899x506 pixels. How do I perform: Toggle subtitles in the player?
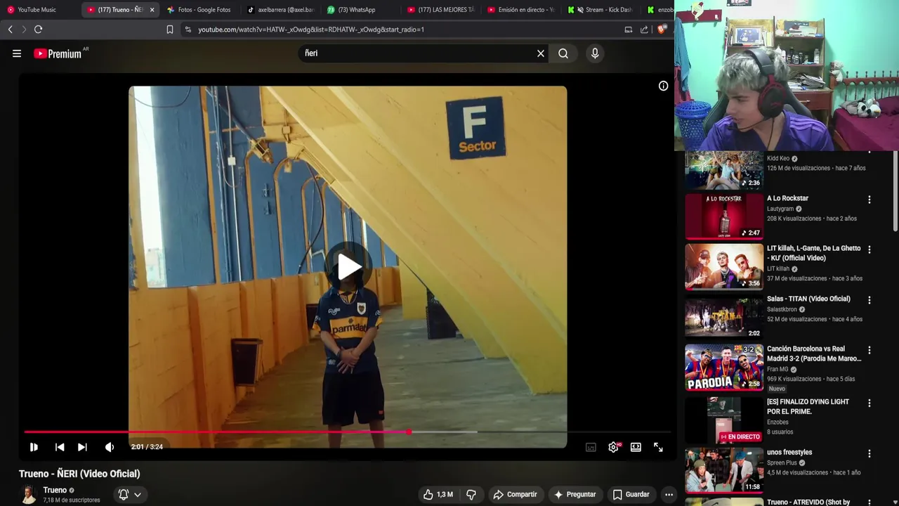591,447
